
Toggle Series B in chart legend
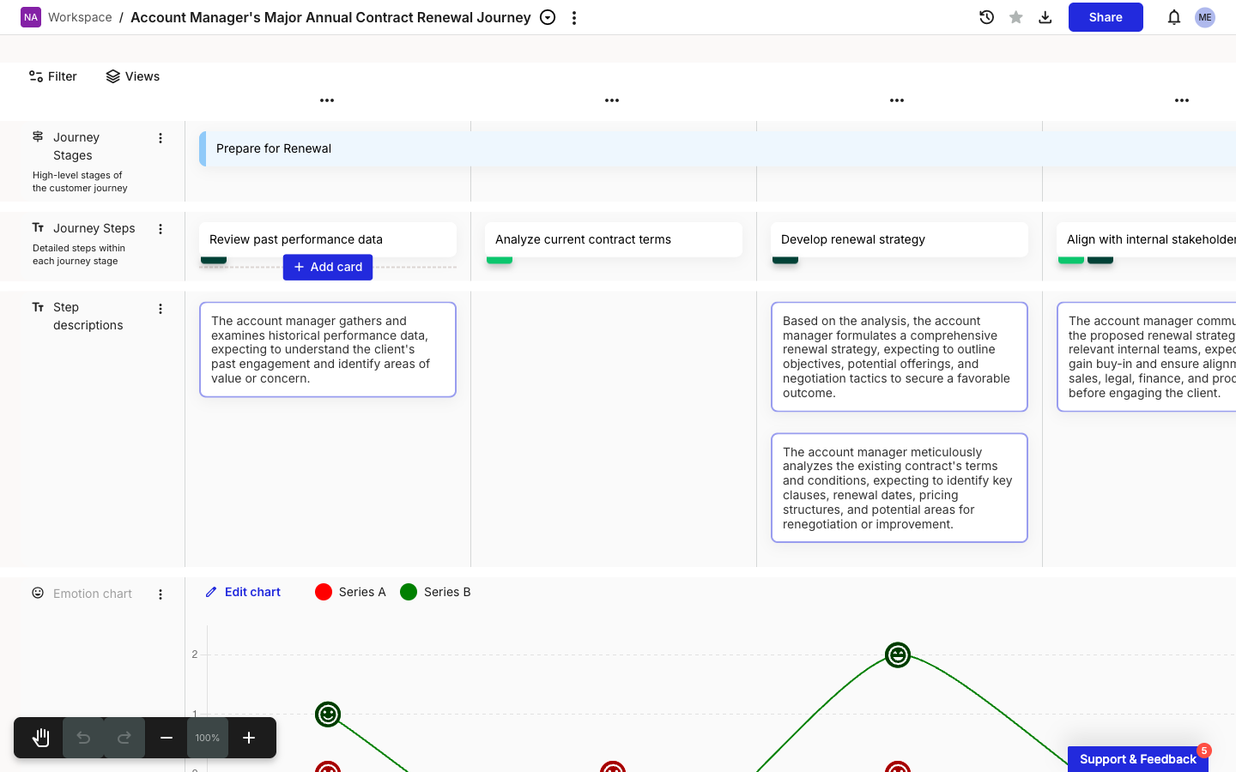coord(435,592)
